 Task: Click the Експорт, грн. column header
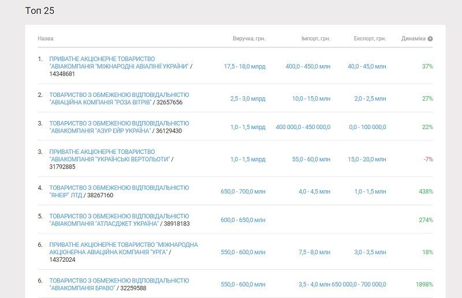pyautogui.click(x=370, y=39)
